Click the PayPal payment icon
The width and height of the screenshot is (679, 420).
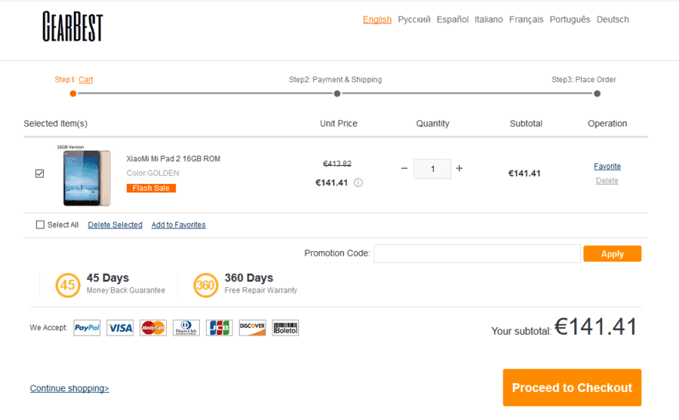[x=87, y=328]
